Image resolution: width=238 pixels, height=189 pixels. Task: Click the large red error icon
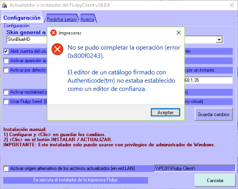(x=57, y=49)
